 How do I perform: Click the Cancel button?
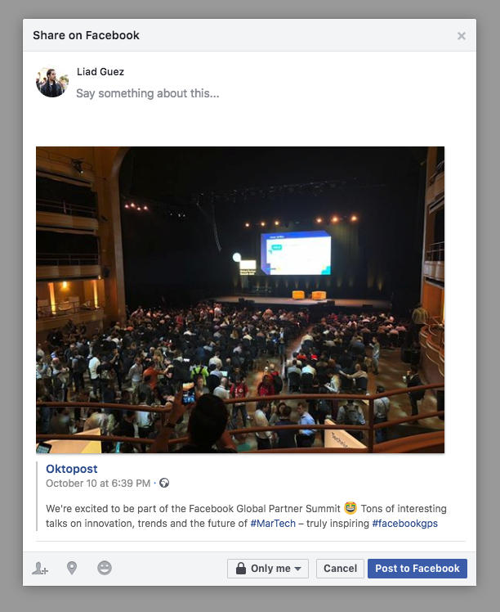pos(340,569)
